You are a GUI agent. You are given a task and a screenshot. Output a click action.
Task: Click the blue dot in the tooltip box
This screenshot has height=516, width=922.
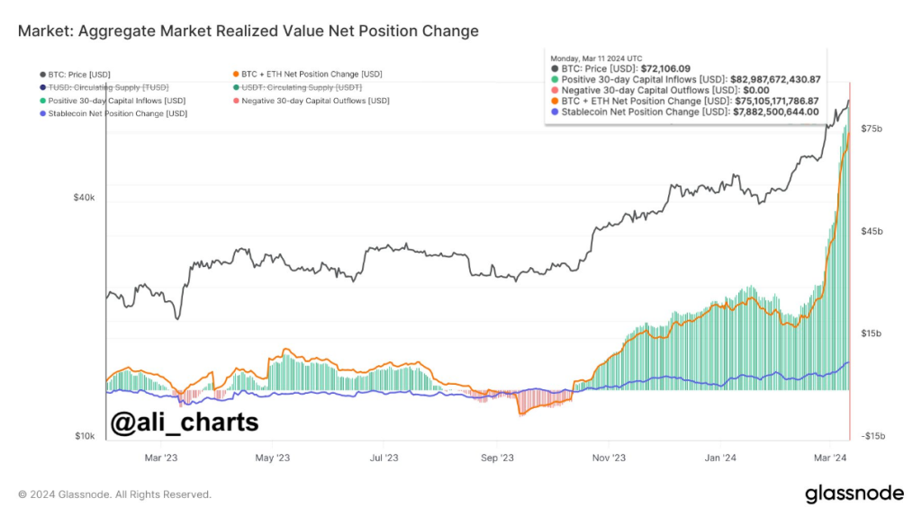coord(555,112)
